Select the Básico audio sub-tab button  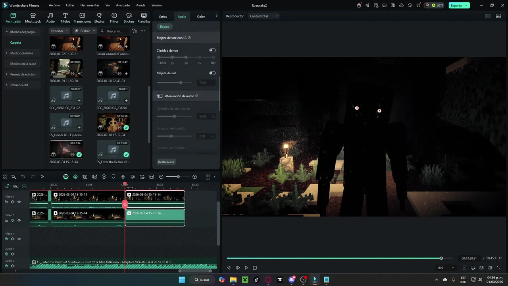(x=164, y=27)
